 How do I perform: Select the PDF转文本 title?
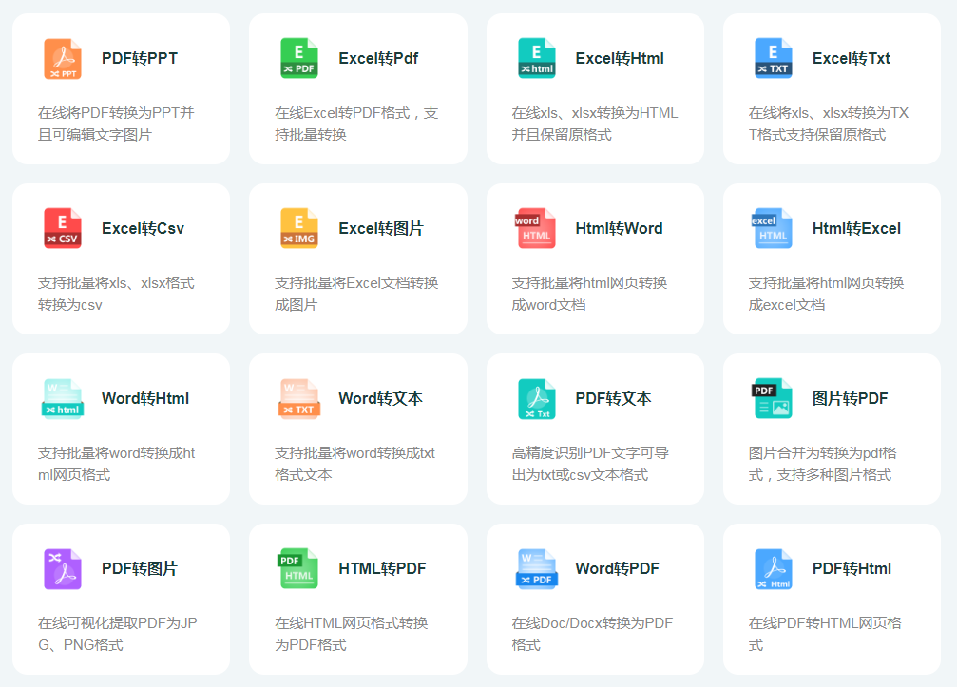(613, 399)
